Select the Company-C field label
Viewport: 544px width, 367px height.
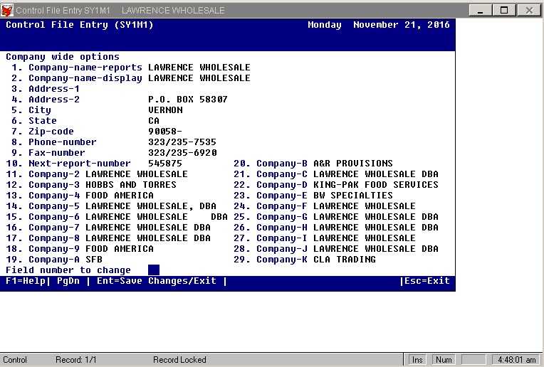click(282, 174)
